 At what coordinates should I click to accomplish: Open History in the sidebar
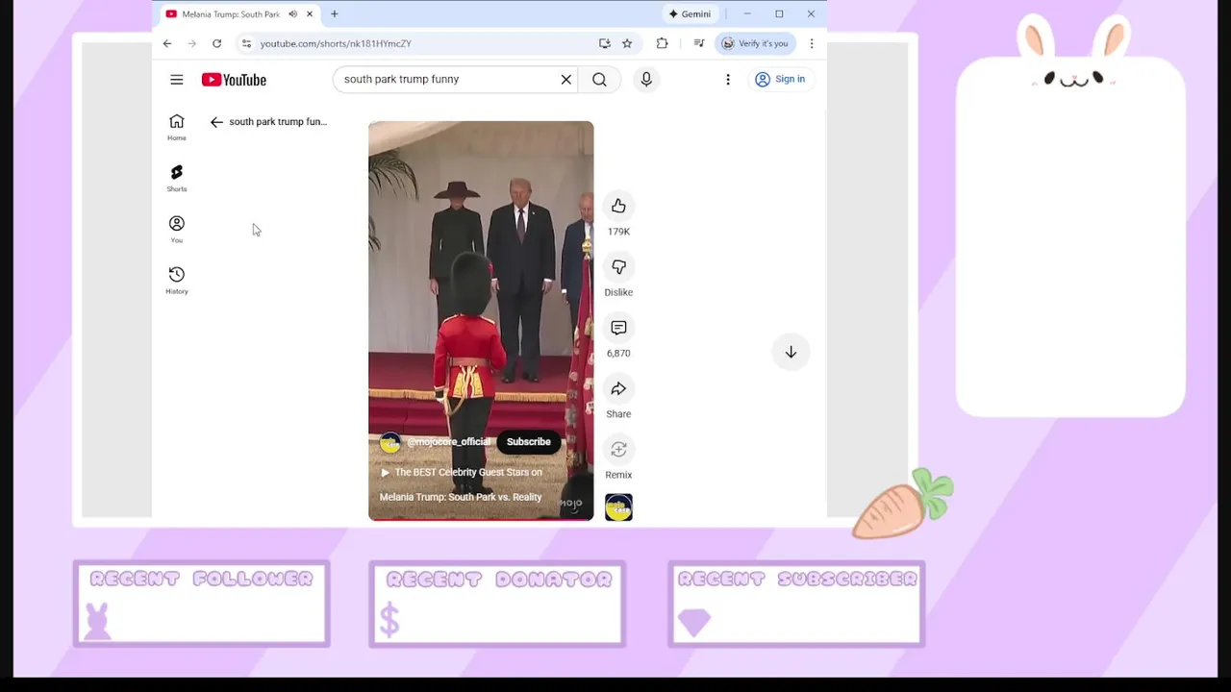177,281
